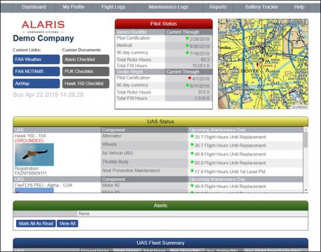Go to My Profile page

(74, 7)
